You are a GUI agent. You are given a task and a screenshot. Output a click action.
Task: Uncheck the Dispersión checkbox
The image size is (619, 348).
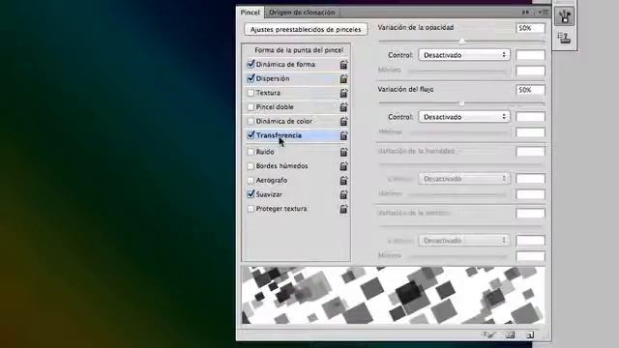click(x=251, y=78)
